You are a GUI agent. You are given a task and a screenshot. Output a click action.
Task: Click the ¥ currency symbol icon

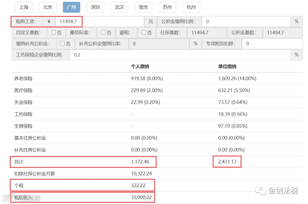pyautogui.click(x=49, y=22)
